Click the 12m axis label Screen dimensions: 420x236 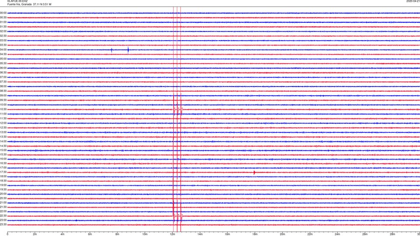[172, 234]
